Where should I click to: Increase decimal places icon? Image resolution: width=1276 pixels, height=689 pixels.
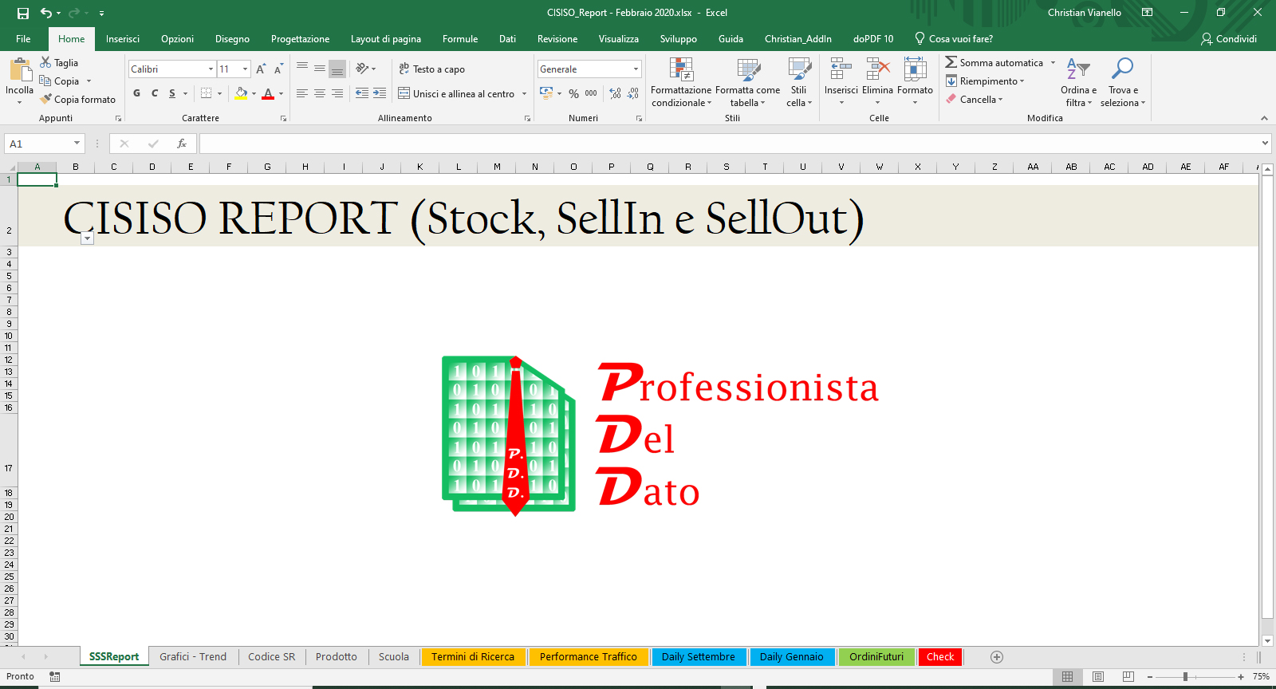pos(615,93)
